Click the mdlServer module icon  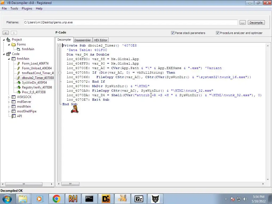(x=13, y=102)
